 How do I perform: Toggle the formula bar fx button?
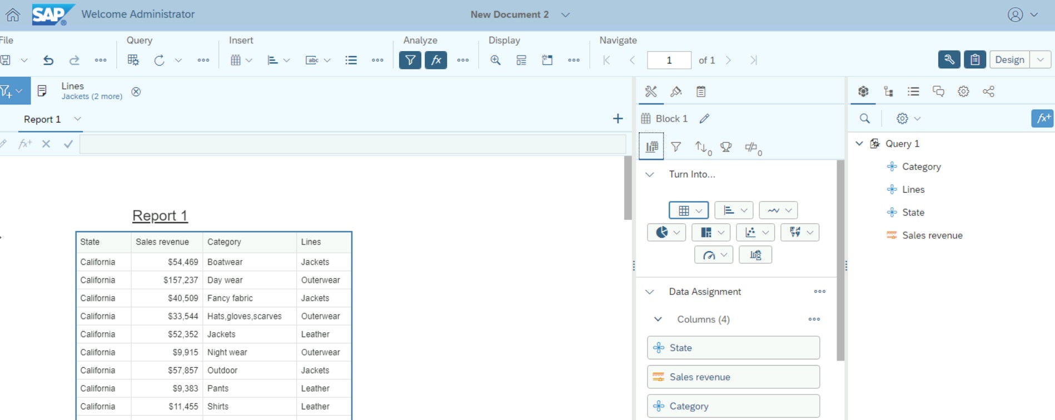coord(436,60)
